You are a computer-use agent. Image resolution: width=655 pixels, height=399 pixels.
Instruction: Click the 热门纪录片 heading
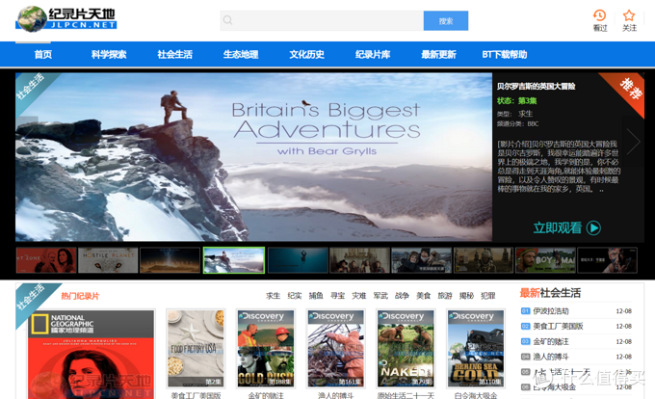point(80,296)
